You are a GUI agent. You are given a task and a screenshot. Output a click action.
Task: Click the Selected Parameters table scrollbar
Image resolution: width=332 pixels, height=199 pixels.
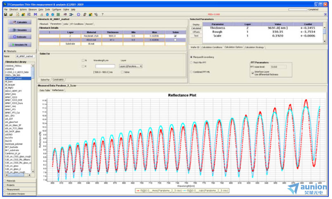coord(325,33)
